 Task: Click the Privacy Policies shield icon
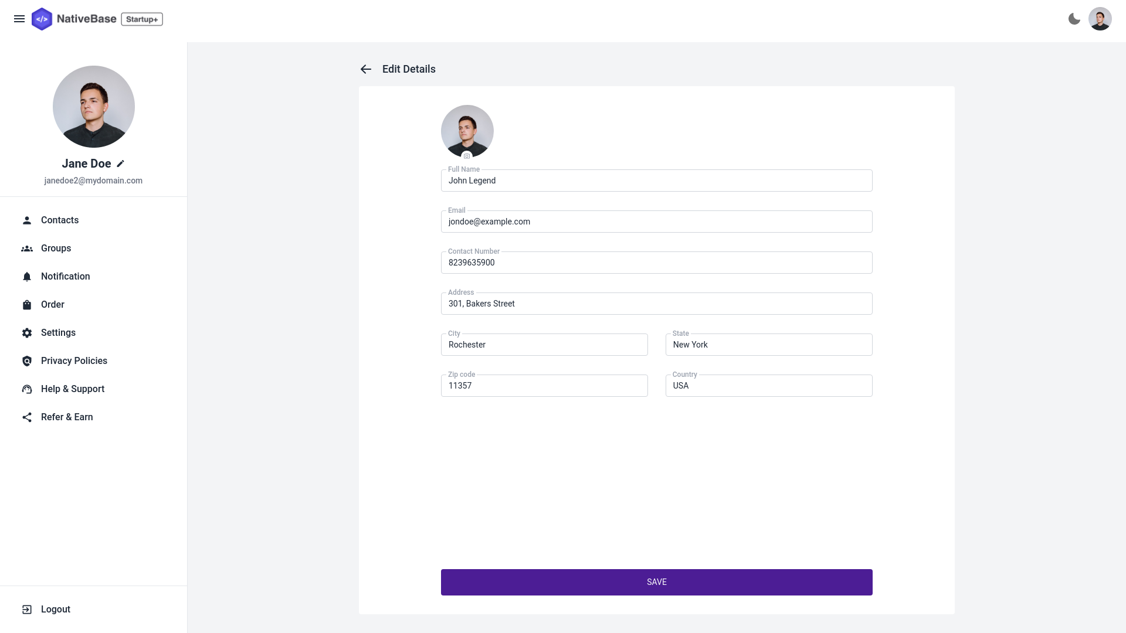27,361
